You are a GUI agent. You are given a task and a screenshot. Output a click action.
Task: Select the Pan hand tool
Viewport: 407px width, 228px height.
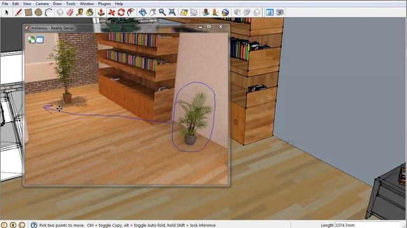click(153, 12)
